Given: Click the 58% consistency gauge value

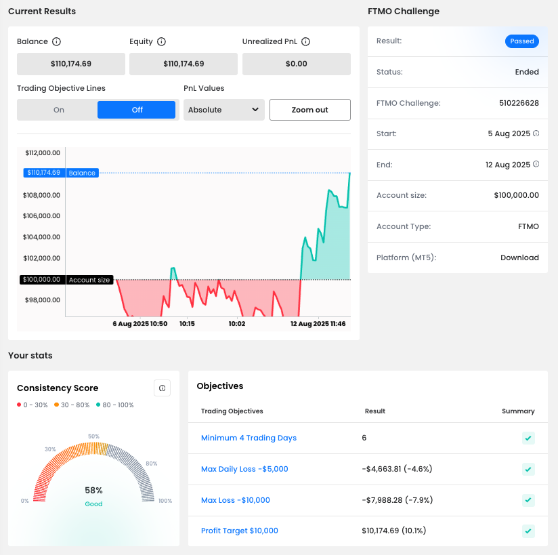Looking at the screenshot, I should pyautogui.click(x=93, y=491).
